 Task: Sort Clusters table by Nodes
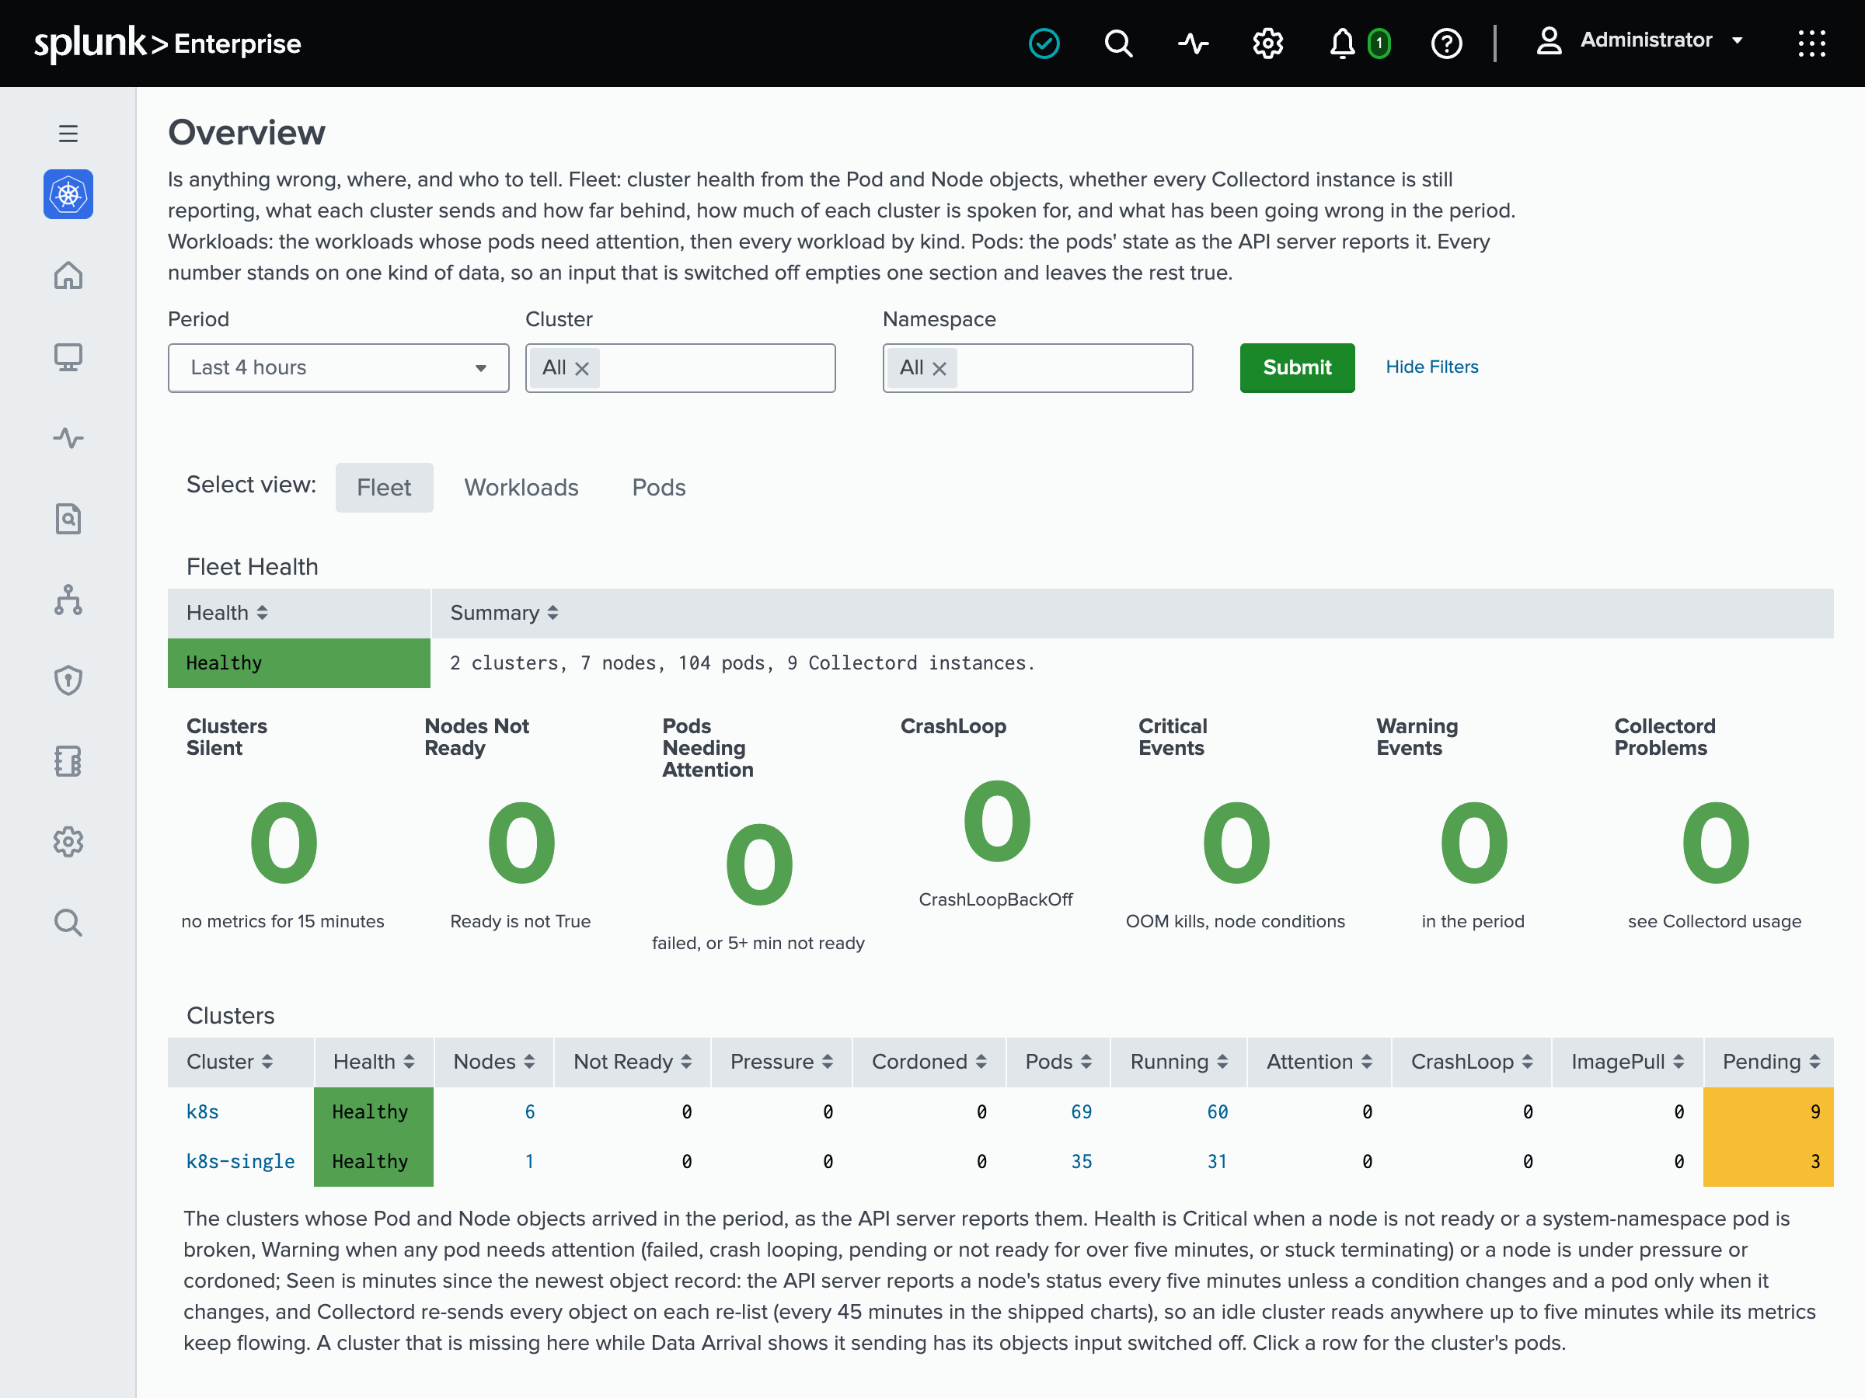pos(493,1062)
